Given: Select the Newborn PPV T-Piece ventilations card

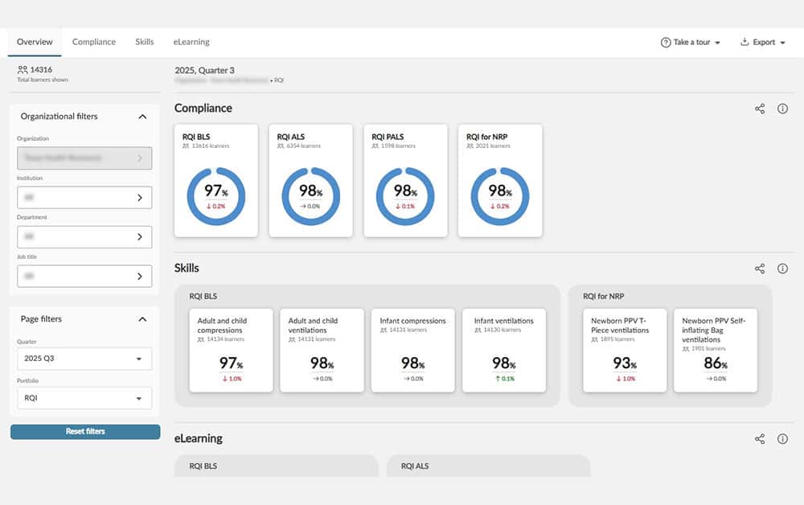Looking at the screenshot, I should point(625,350).
